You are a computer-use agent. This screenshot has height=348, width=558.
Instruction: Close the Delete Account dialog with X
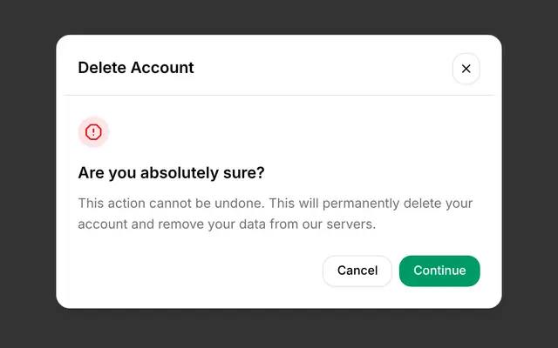466,69
